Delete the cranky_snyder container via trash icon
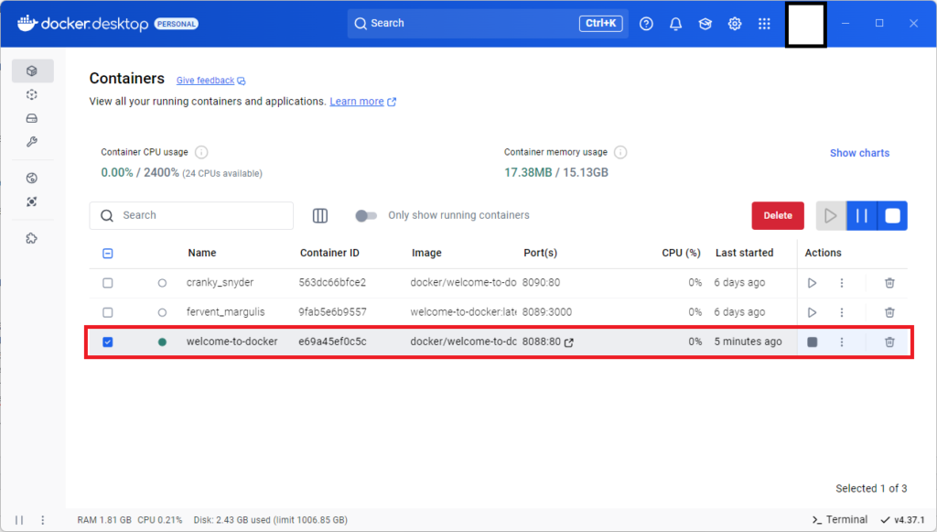The width and height of the screenshot is (937, 532). click(889, 283)
